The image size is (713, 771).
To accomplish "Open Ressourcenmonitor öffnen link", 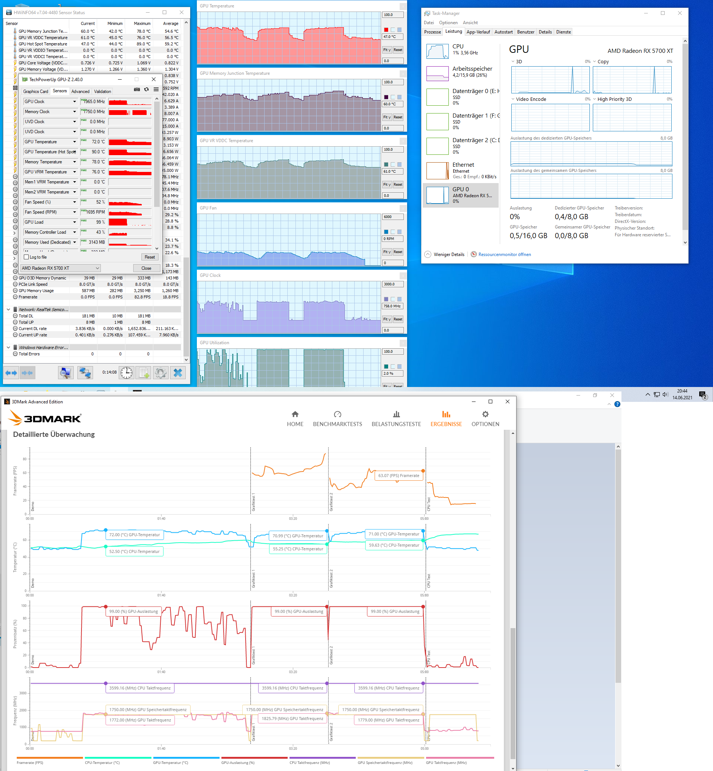I will [504, 255].
